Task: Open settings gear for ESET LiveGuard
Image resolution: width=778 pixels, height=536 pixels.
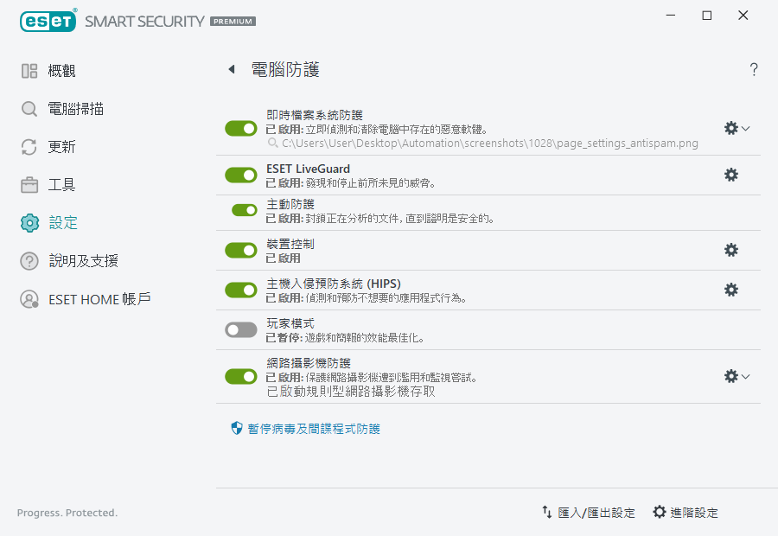Action: click(x=730, y=175)
